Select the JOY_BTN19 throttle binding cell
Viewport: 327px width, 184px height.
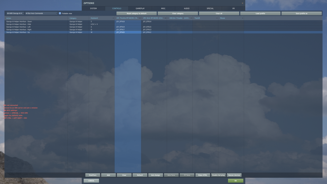[x=128, y=27]
